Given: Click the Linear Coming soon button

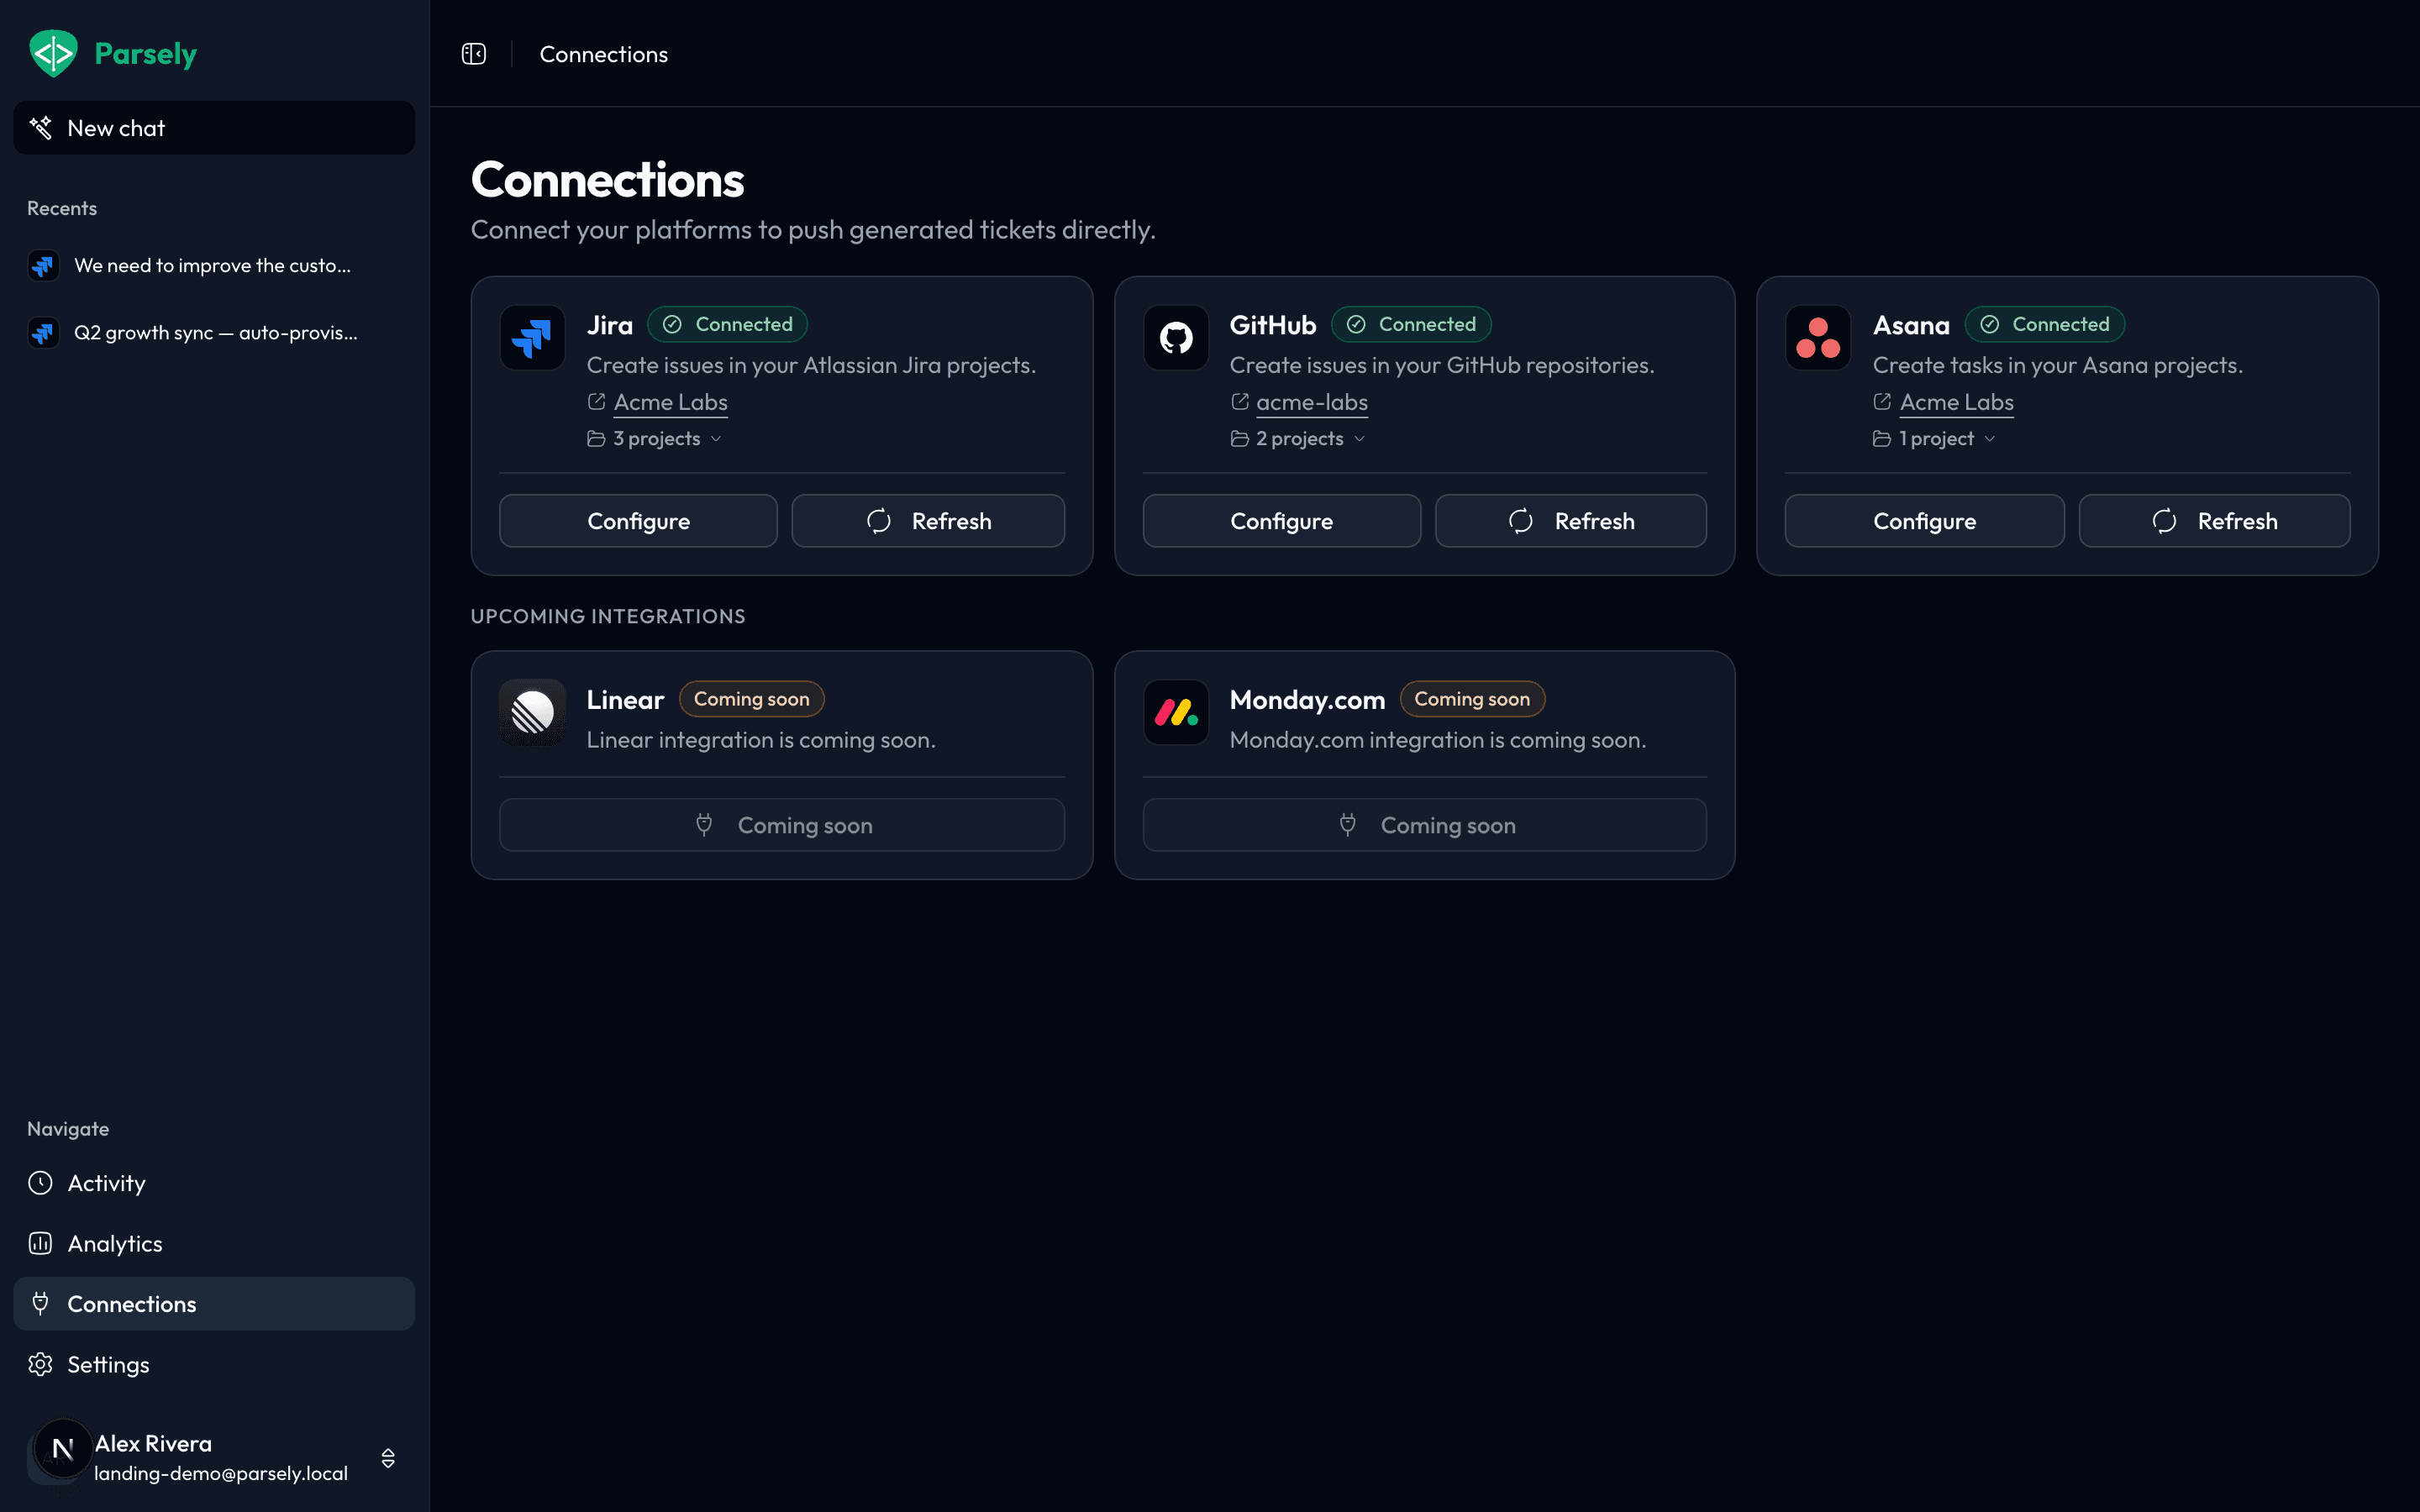Looking at the screenshot, I should 782,825.
